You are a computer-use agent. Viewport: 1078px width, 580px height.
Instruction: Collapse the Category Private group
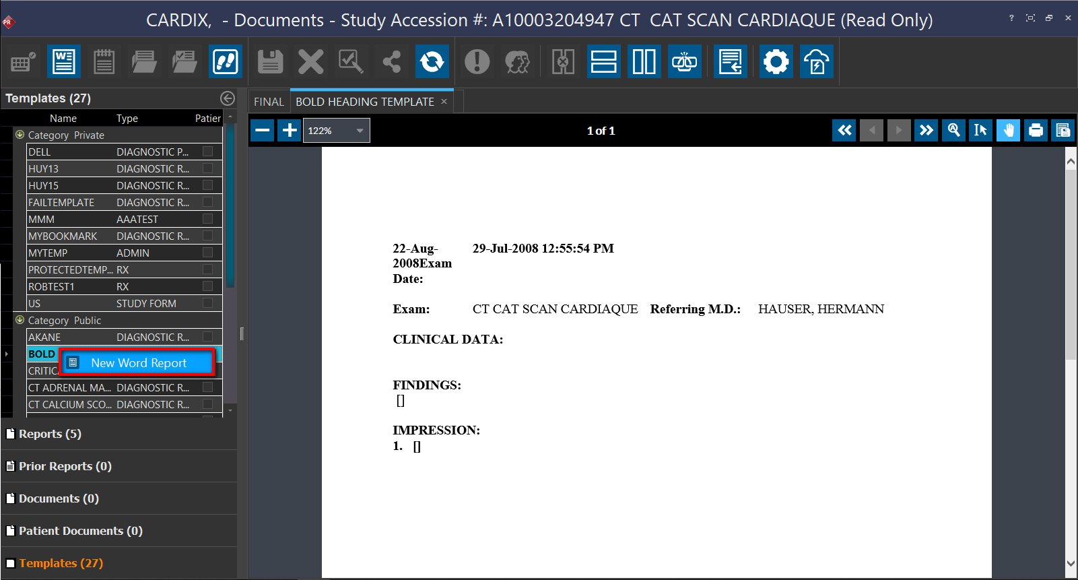[20, 135]
